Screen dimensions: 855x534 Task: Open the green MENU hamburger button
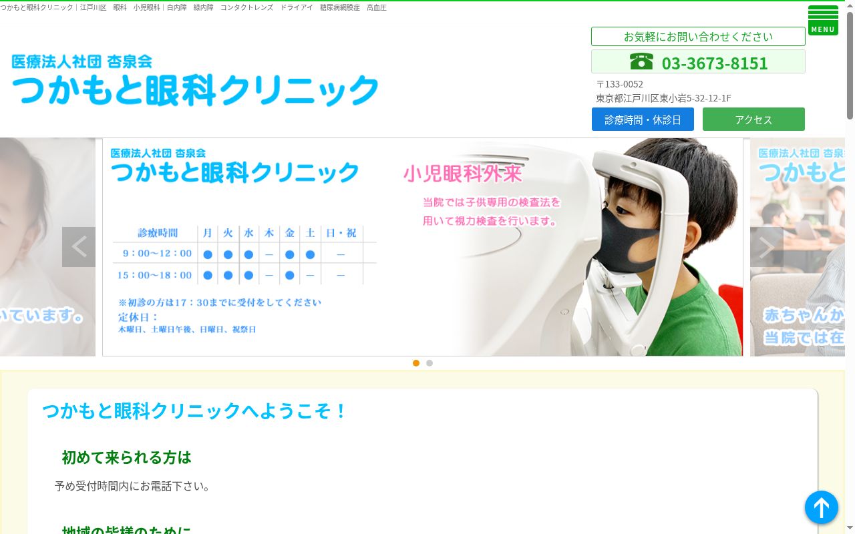[x=823, y=20]
